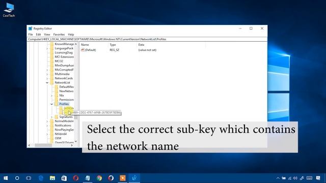This screenshot has height=183, width=326.
Task: Click the Registry Editor title bar icon
Action: click(31, 28)
